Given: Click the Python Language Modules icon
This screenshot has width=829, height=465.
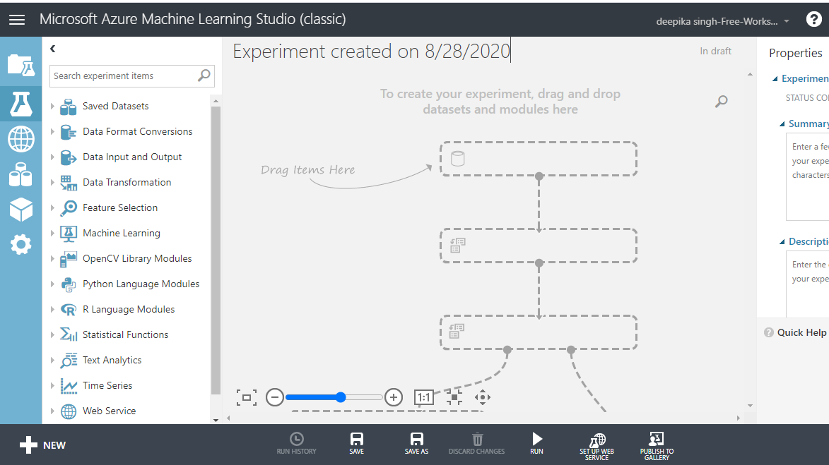Looking at the screenshot, I should click(69, 284).
